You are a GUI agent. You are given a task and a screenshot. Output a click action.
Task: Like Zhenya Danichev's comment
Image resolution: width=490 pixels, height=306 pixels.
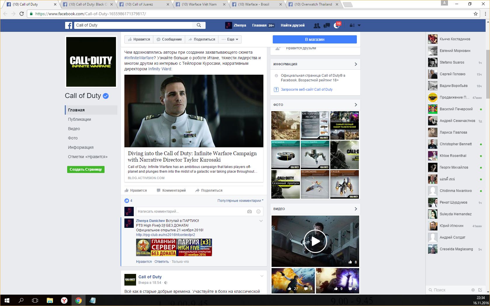(144, 262)
